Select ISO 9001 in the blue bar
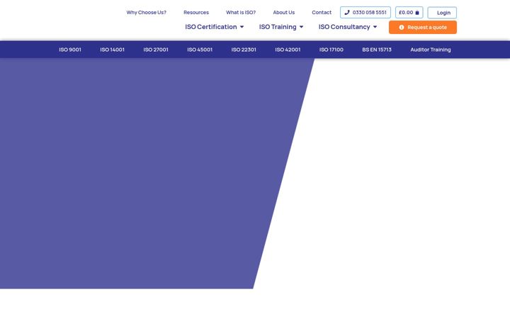Screen dimensions: 510x319 (70, 50)
